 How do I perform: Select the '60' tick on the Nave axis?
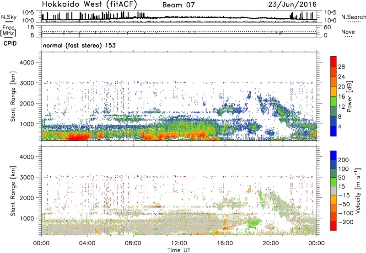point(327,27)
